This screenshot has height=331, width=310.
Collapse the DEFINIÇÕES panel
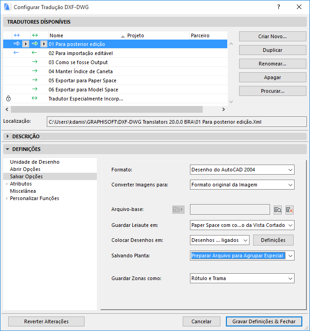8,149
